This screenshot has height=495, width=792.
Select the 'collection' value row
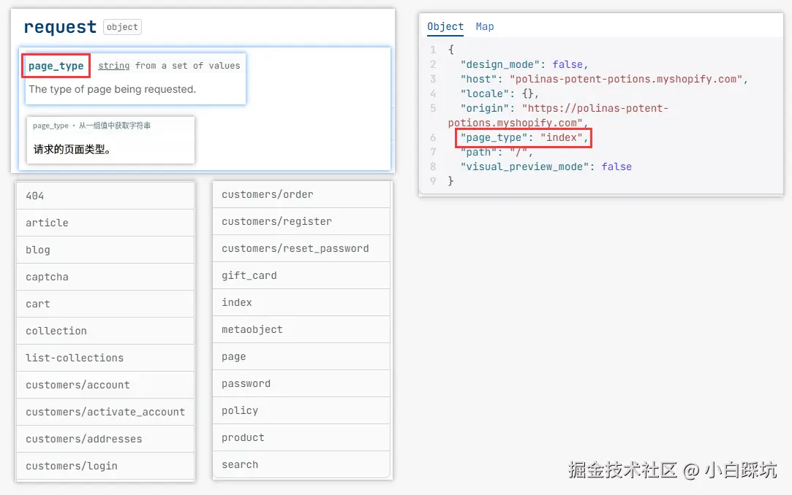(x=105, y=331)
